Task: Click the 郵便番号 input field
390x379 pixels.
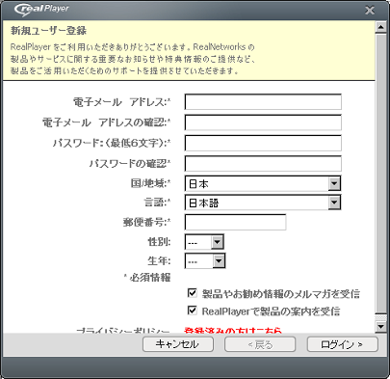Action: [x=235, y=222]
